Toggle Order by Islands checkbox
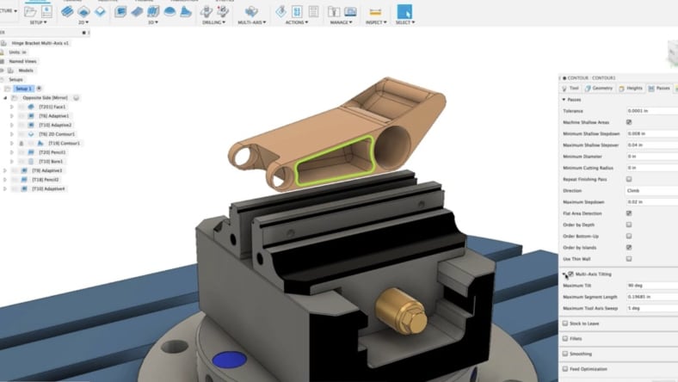Image resolution: width=678 pixels, height=382 pixels. coord(629,248)
